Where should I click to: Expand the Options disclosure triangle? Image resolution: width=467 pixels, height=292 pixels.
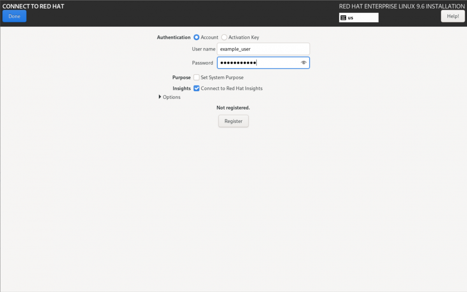[160, 97]
